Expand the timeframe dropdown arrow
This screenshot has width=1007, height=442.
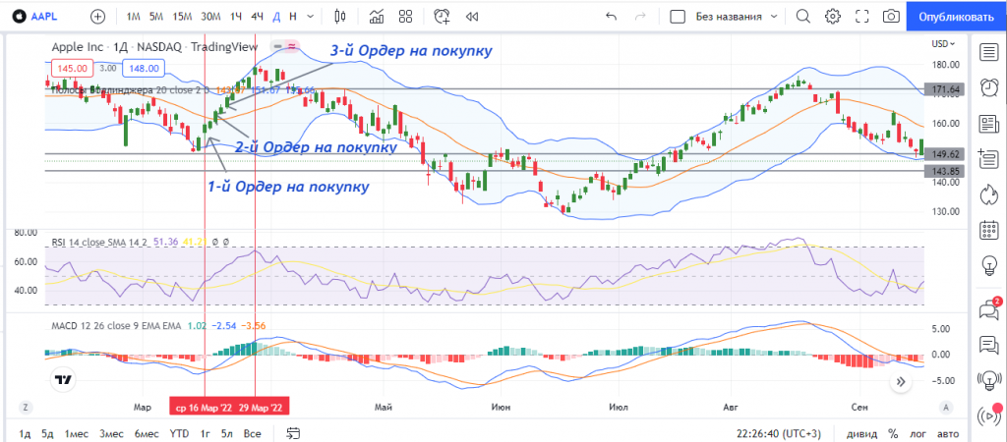[311, 16]
